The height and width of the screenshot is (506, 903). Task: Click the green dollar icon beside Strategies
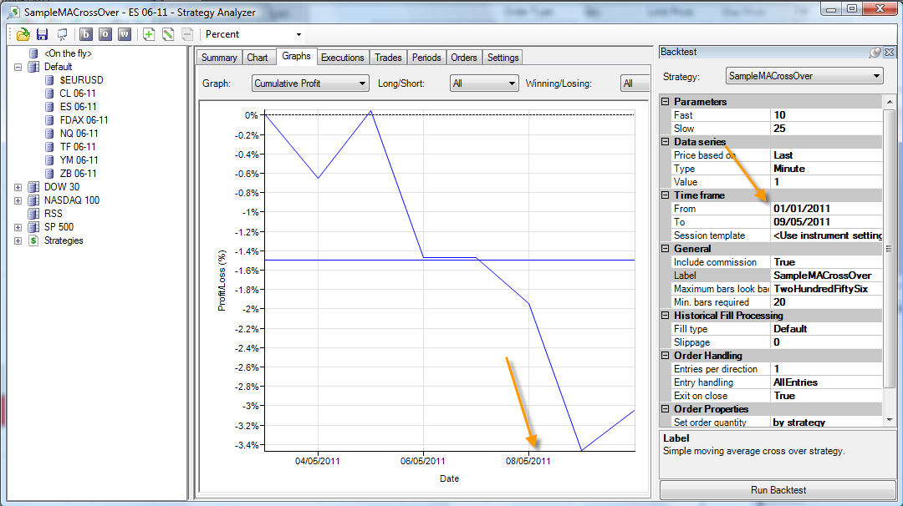[x=33, y=240]
